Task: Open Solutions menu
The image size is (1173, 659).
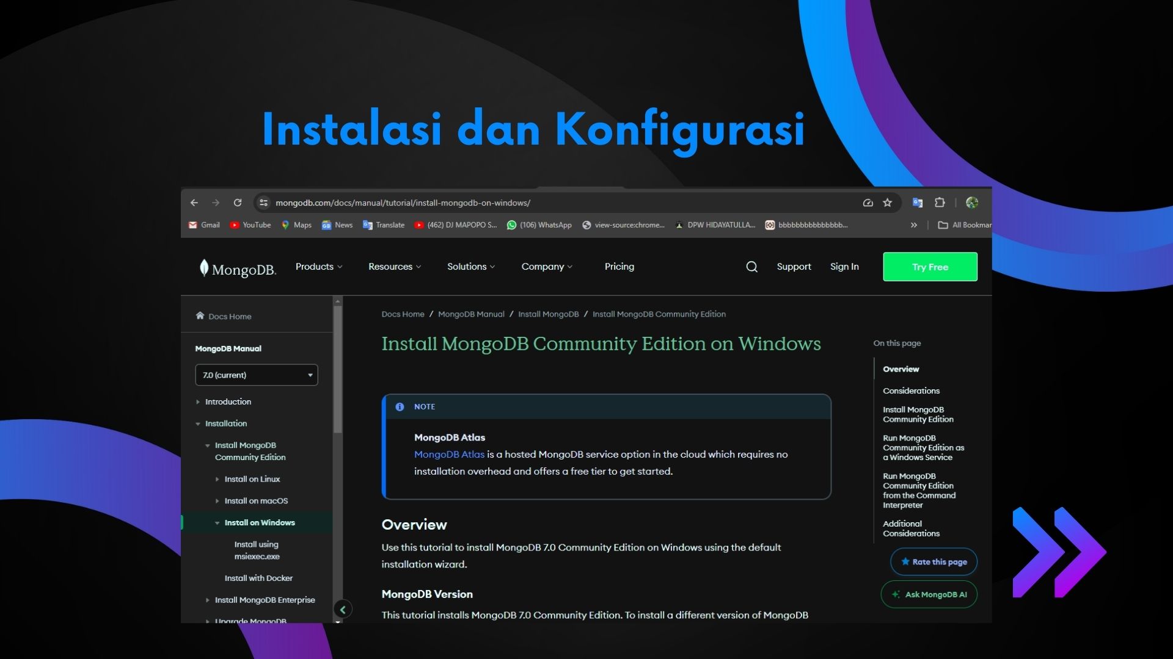Action: coord(471,267)
